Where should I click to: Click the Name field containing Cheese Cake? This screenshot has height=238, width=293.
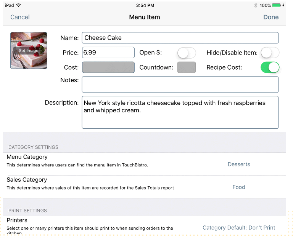(x=180, y=38)
